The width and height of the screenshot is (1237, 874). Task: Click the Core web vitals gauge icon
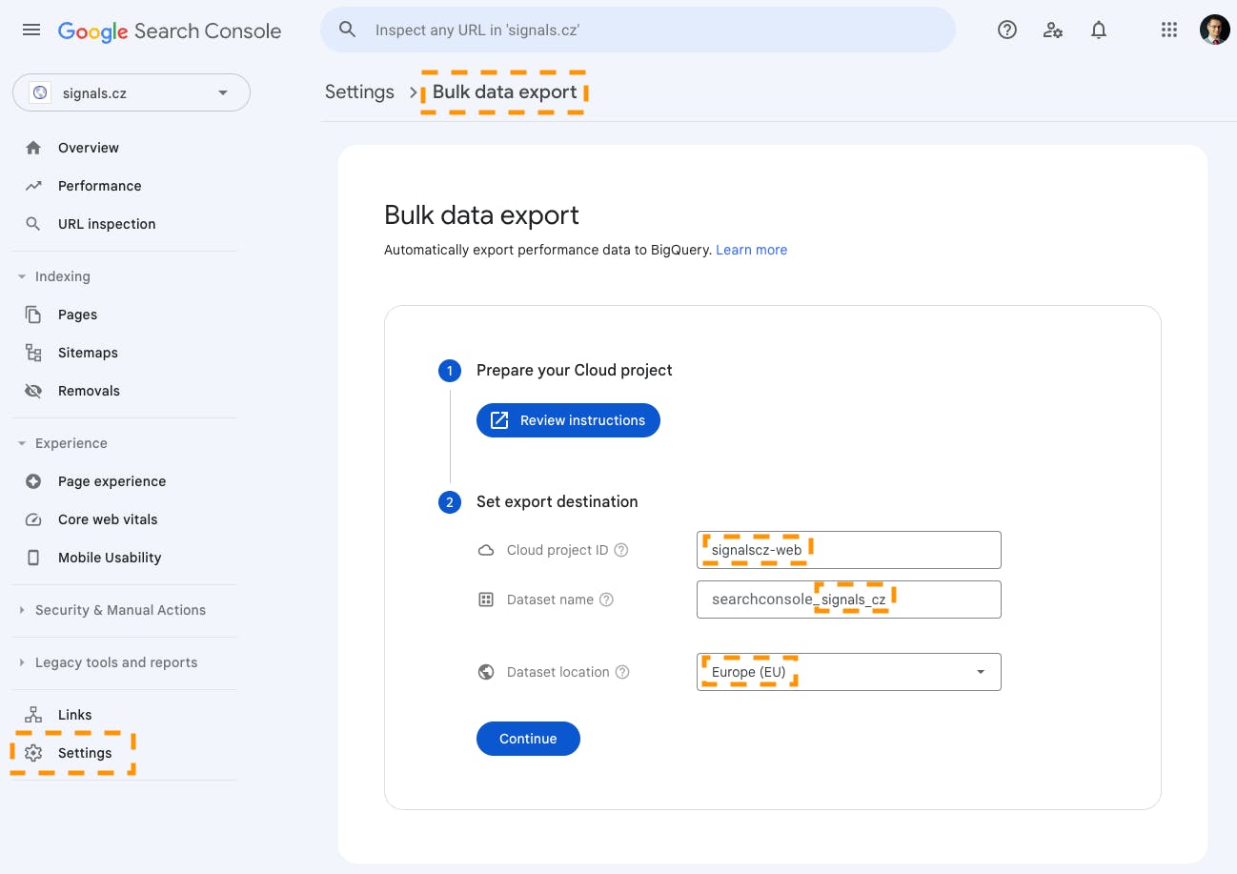33,519
